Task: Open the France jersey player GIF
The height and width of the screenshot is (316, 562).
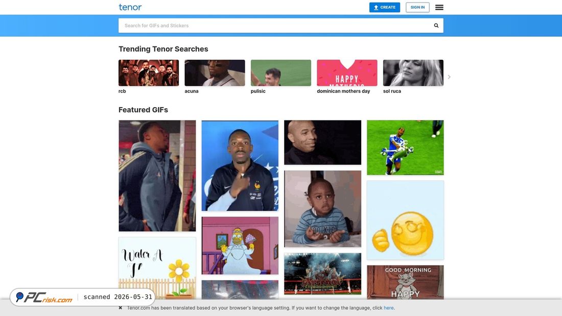Action: click(x=240, y=165)
